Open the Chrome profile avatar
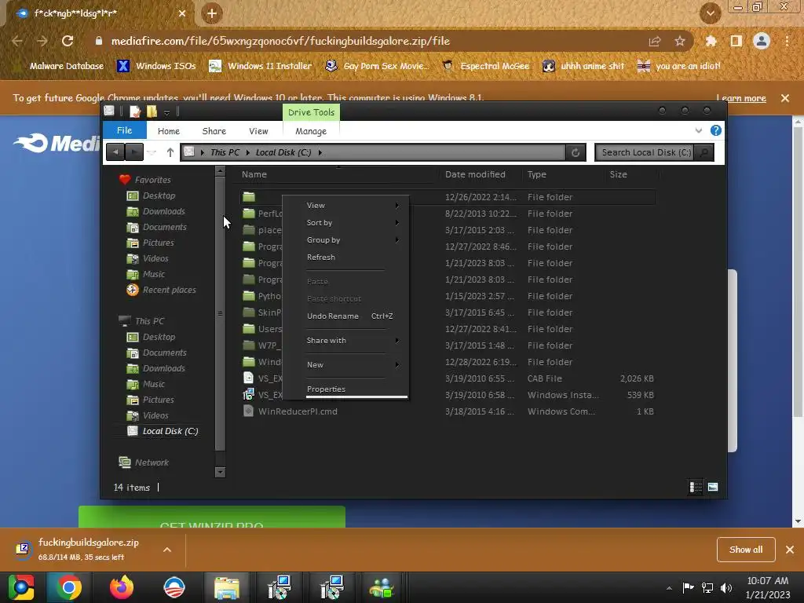The width and height of the screenshot is (804, 603). pos(762,41)
